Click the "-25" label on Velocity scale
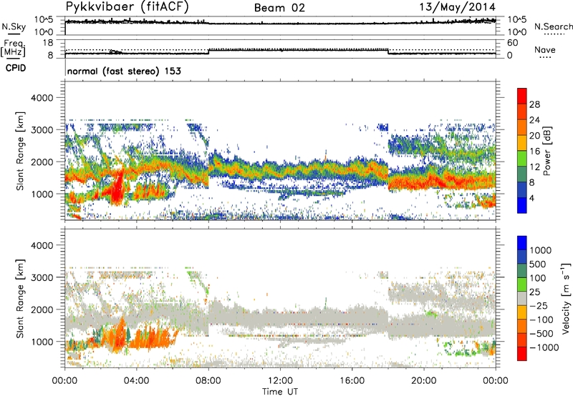573x396 pixels. point(540,305)
